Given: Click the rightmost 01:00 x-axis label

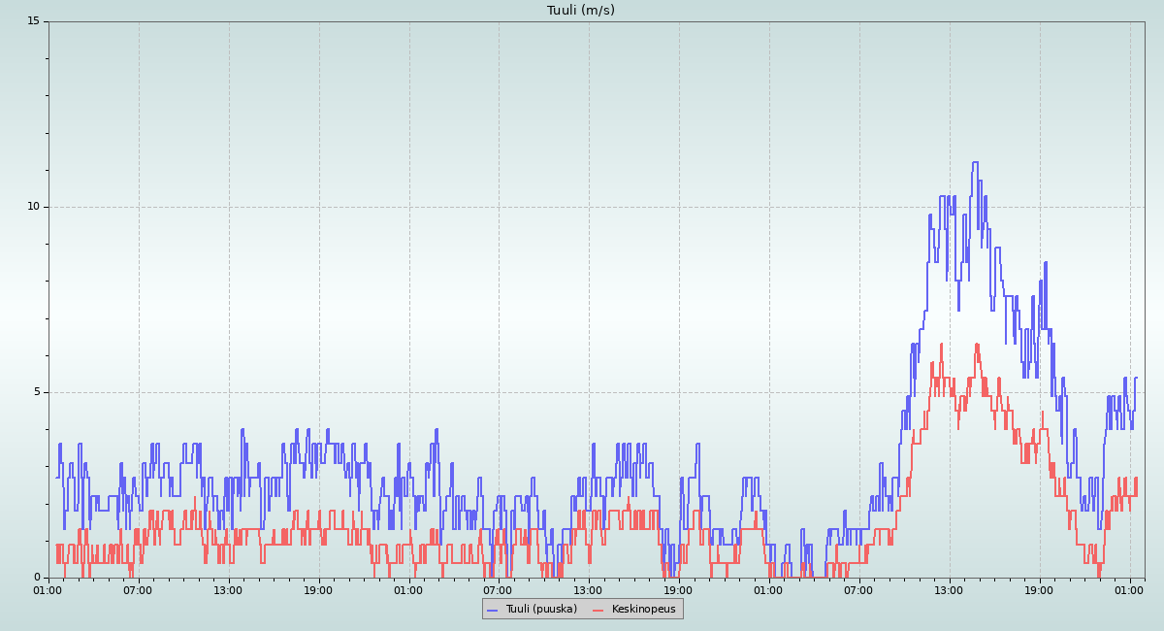Looking at the screenshot, I should (1129, 590).
